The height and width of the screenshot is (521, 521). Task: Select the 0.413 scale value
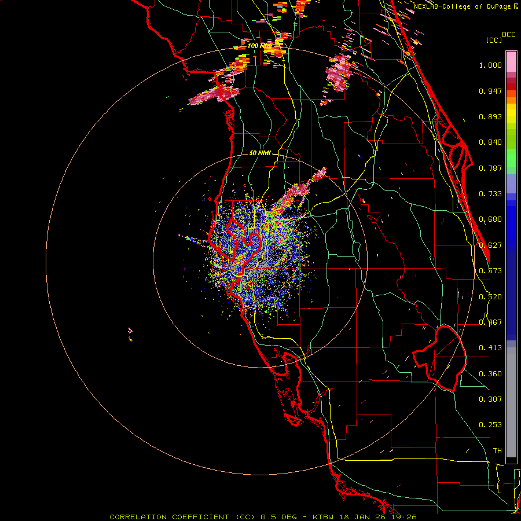(490, 348)
